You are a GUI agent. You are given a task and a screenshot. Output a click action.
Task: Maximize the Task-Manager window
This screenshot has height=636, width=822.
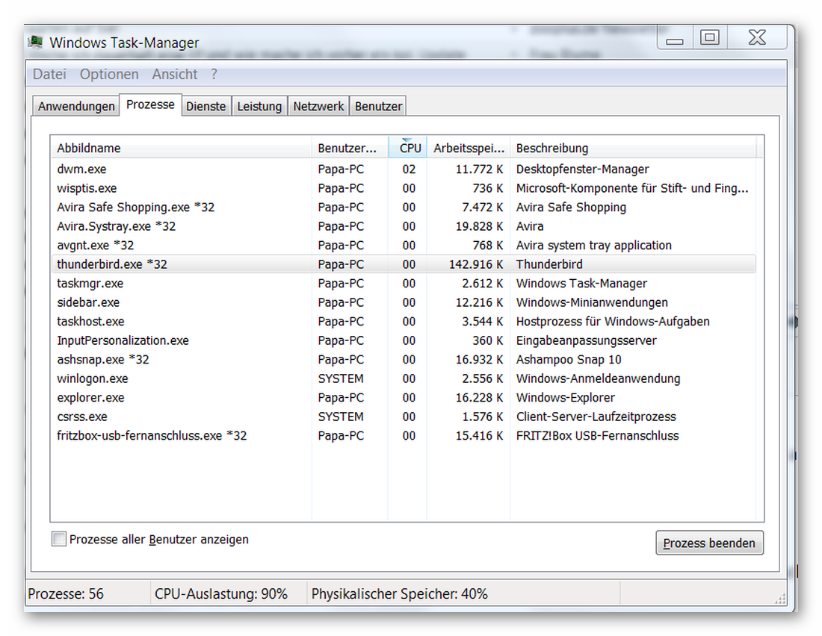710,38
